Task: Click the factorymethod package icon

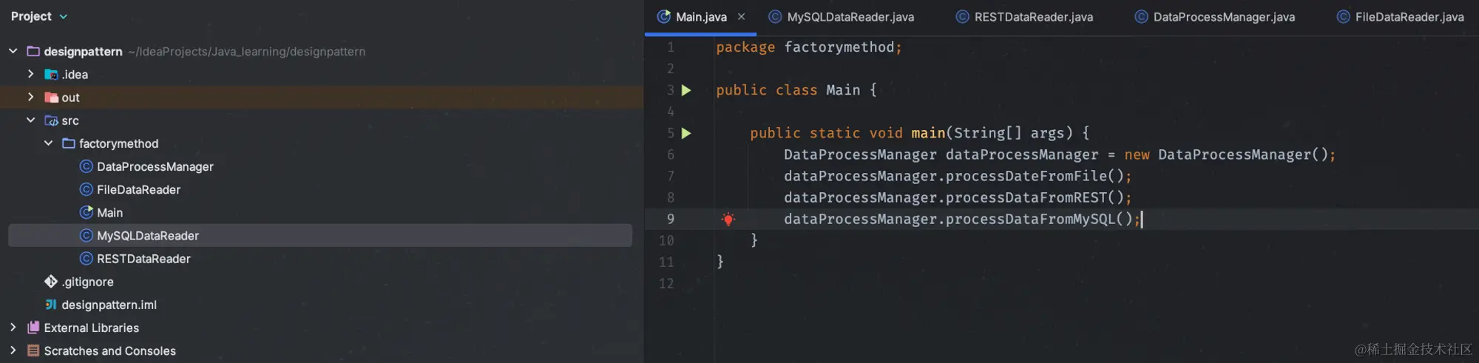Action: pyautogui.click(x=69, y=143)
